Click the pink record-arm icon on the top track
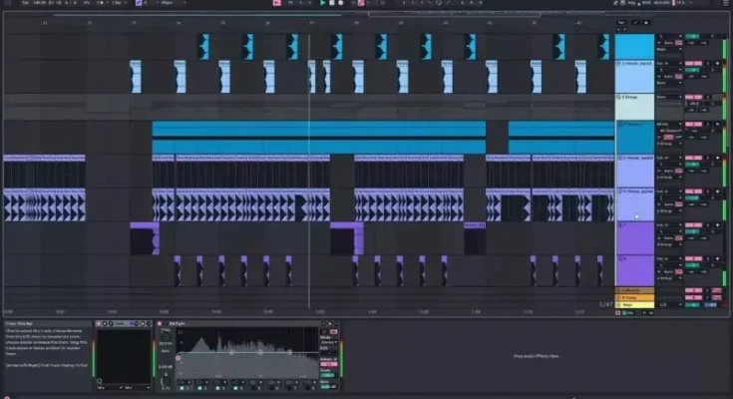Screen dimensions: 733x399 [679, 44]
